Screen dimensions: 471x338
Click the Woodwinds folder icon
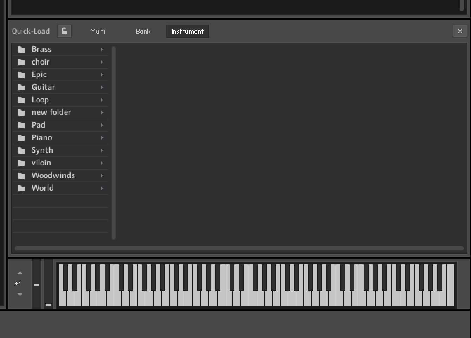[21, 175]
